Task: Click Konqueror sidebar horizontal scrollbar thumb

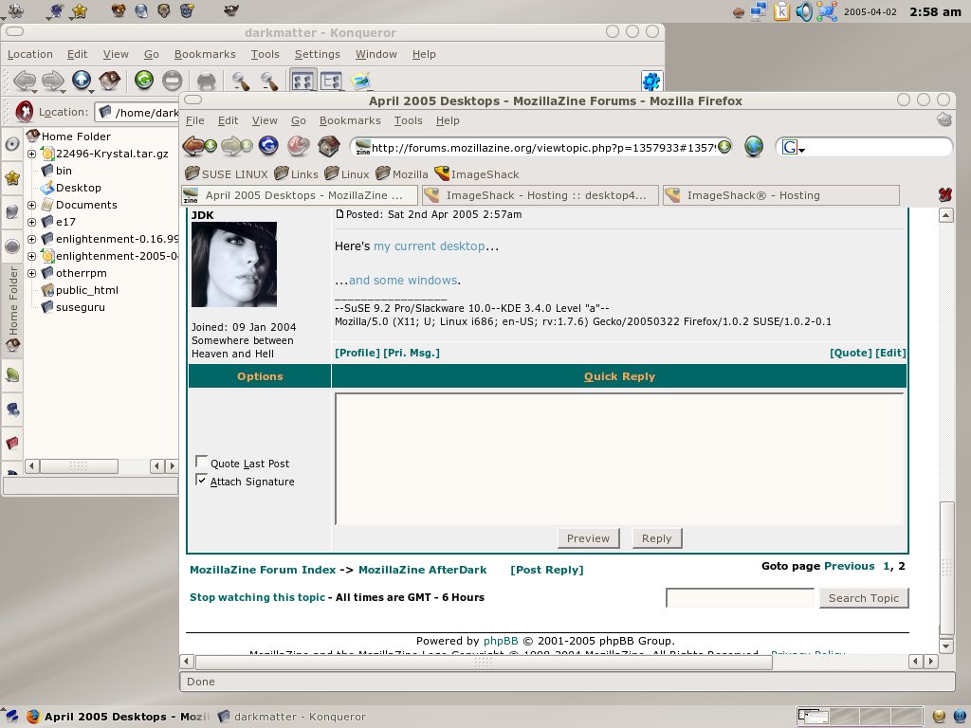Action: click(79, 466)
